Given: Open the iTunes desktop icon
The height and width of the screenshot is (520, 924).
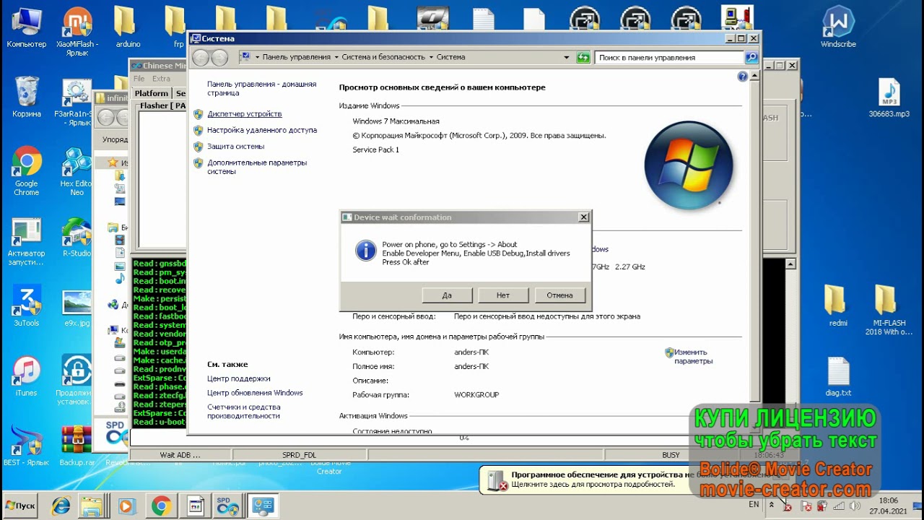Looking at the screenshot, I should (27, 376).
